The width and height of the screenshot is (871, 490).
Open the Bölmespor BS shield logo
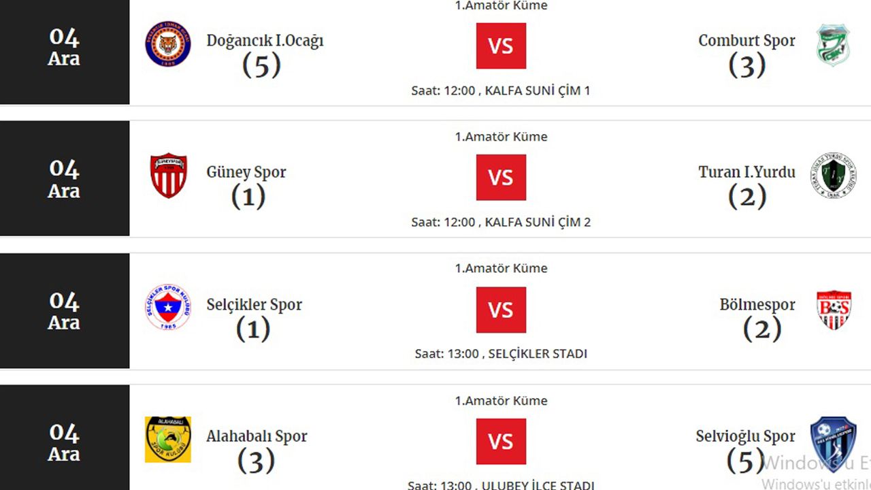point(833,310)
